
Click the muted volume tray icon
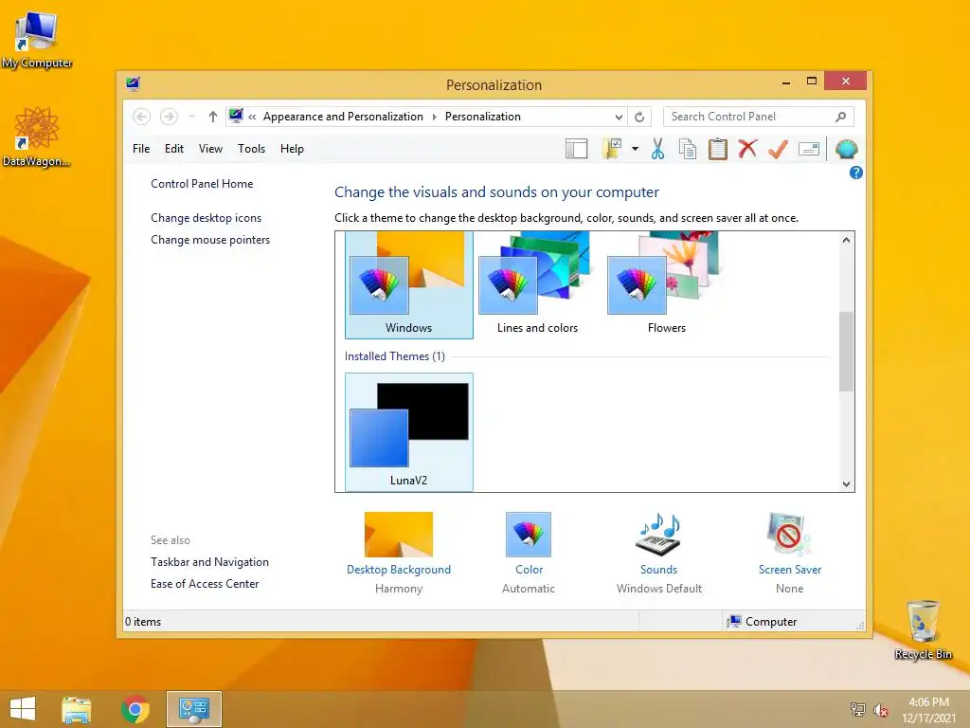pyautogui.click(x=881, y=710)
